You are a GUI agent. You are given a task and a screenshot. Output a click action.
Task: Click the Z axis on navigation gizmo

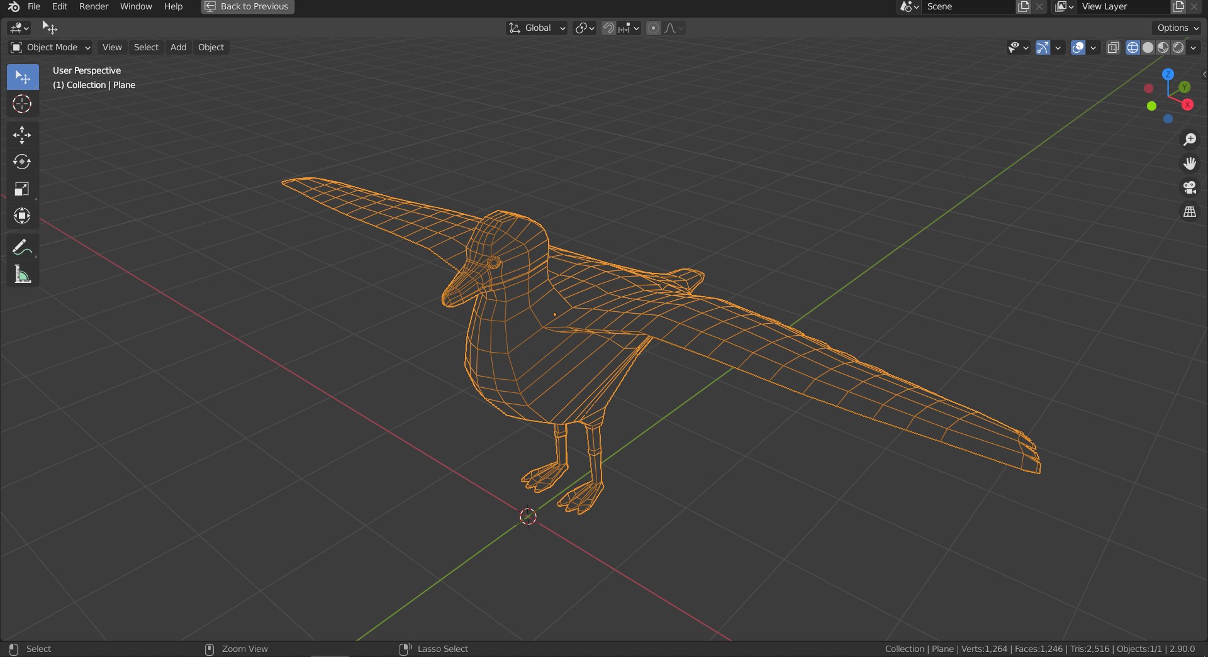click(x=1168, y=74)
